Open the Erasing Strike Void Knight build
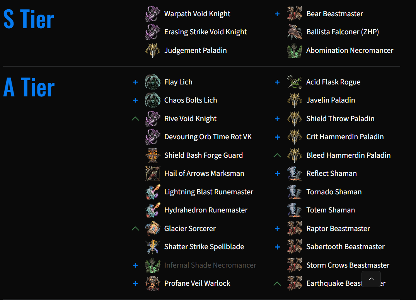416x300 pixels. pyautogui.click(x=205, y=32)
